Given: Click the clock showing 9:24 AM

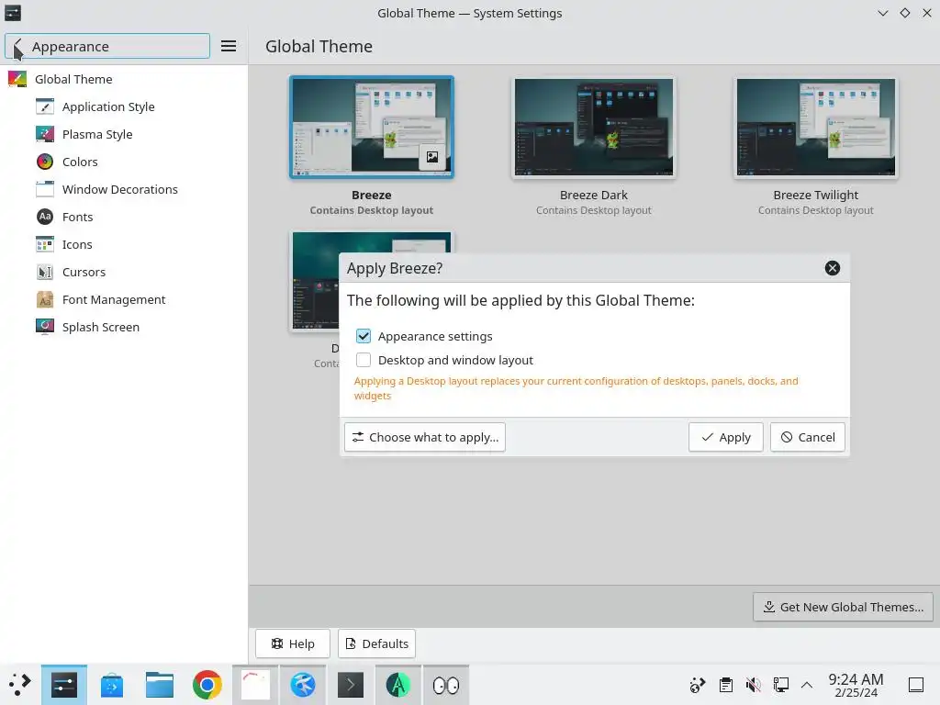Looking at the screenshot, I should (x=856, y=685).
